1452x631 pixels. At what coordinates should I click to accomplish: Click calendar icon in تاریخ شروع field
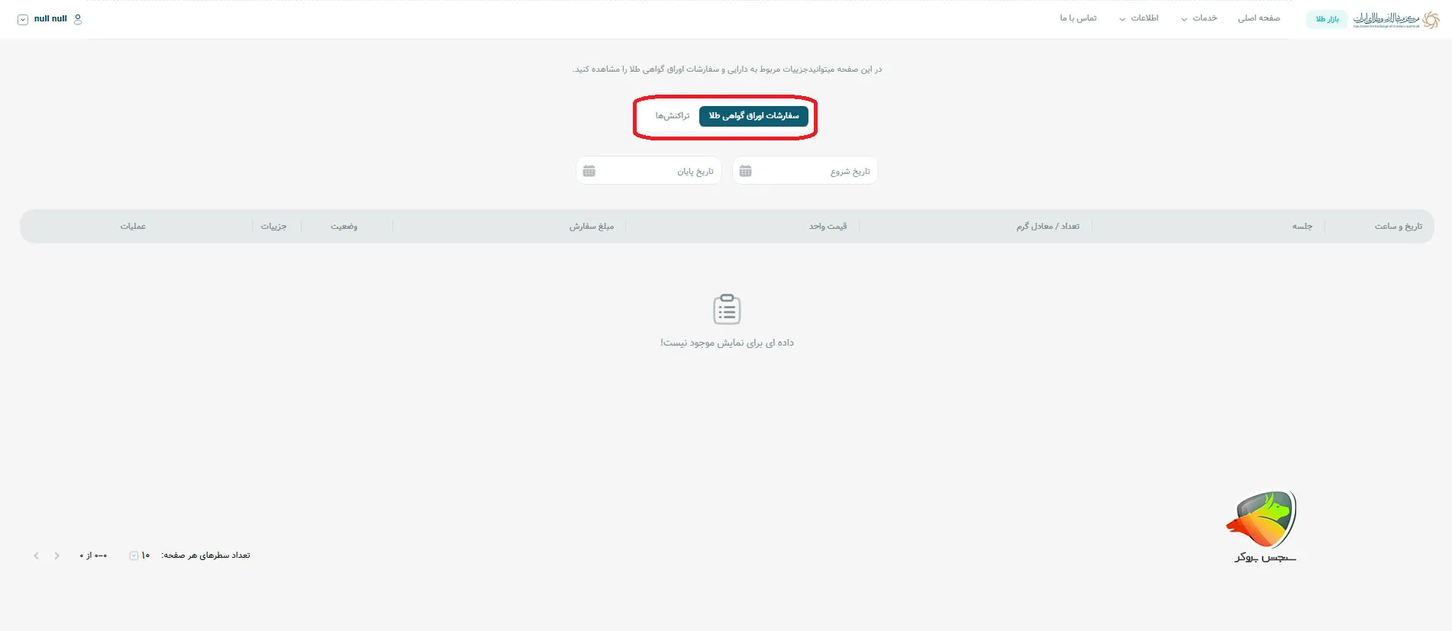point(745,171)
